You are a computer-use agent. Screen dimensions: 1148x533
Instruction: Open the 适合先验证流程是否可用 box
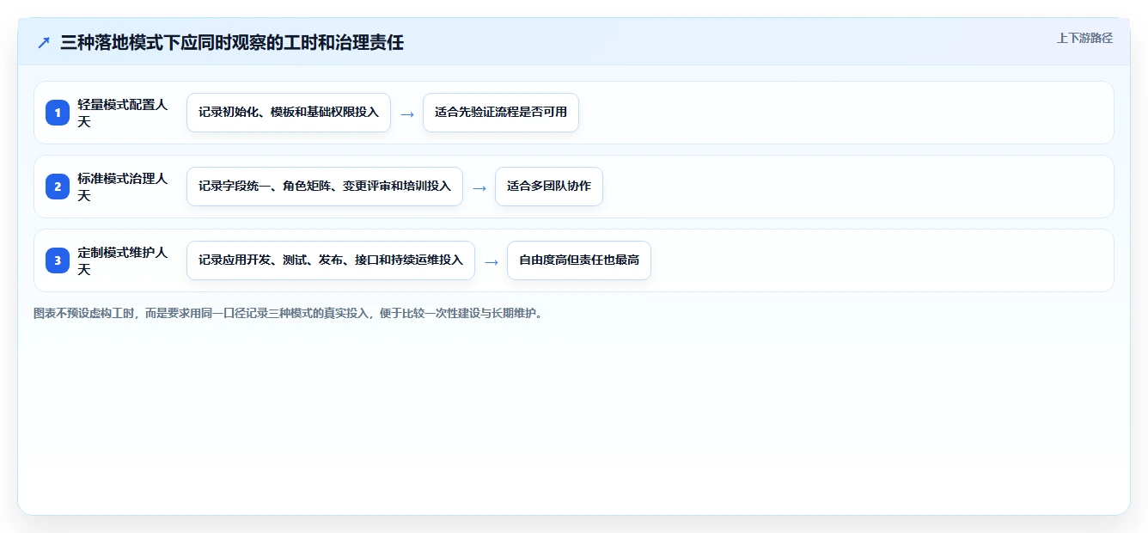click(x=501, y=113)
